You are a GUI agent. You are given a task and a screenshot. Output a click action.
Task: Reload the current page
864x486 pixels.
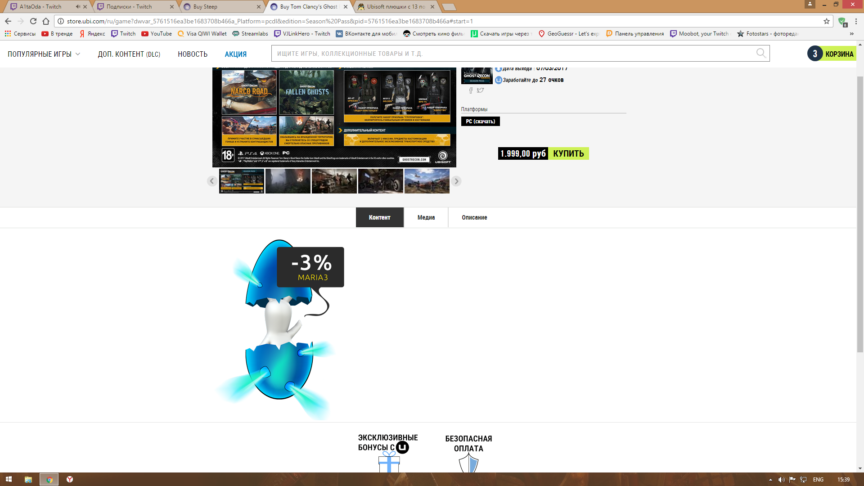tap(33, 21)
